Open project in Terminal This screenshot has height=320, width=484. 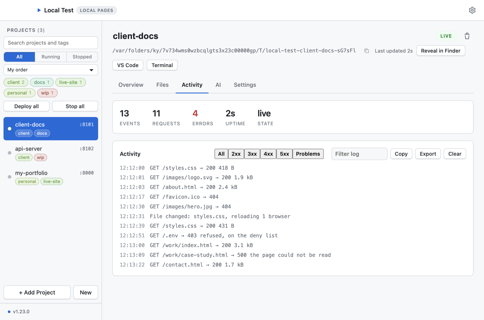coord(162,65)
